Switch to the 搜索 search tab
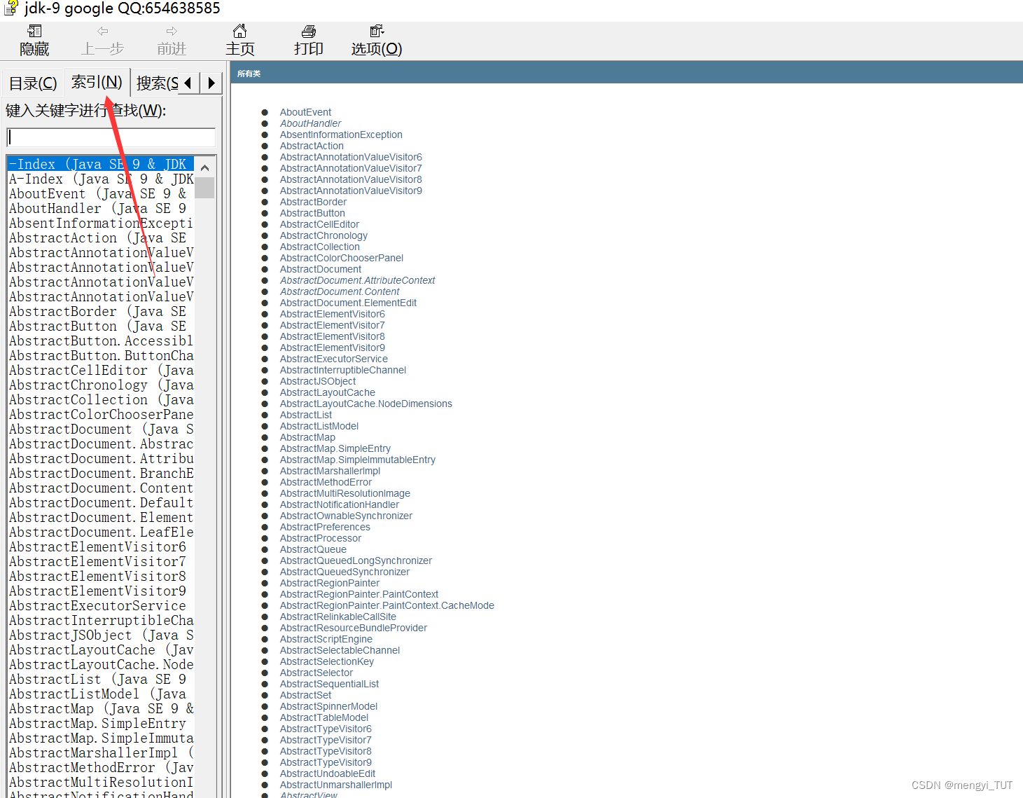The height and width of the screenshot is (798, 1023). [157, 83]
